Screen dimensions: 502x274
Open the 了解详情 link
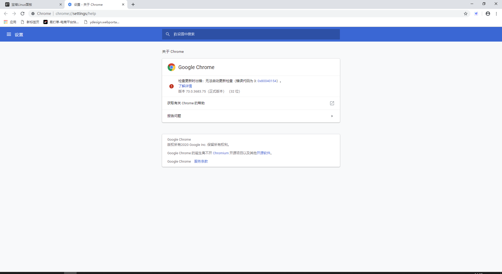[x=185, y=86]
